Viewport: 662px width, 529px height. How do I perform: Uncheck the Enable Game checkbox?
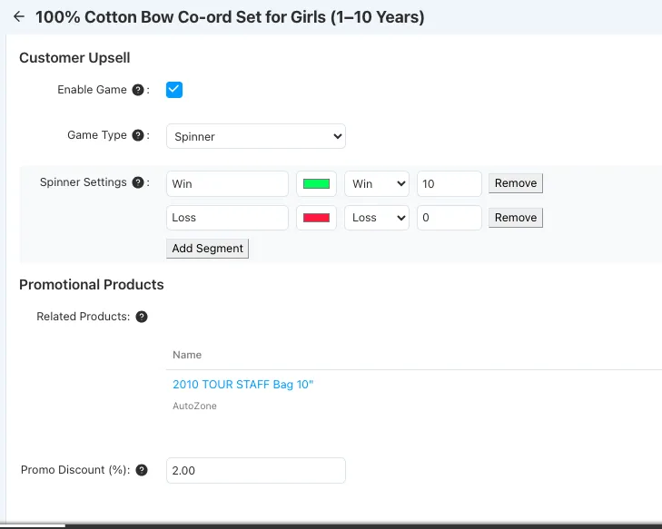(174, 90)
